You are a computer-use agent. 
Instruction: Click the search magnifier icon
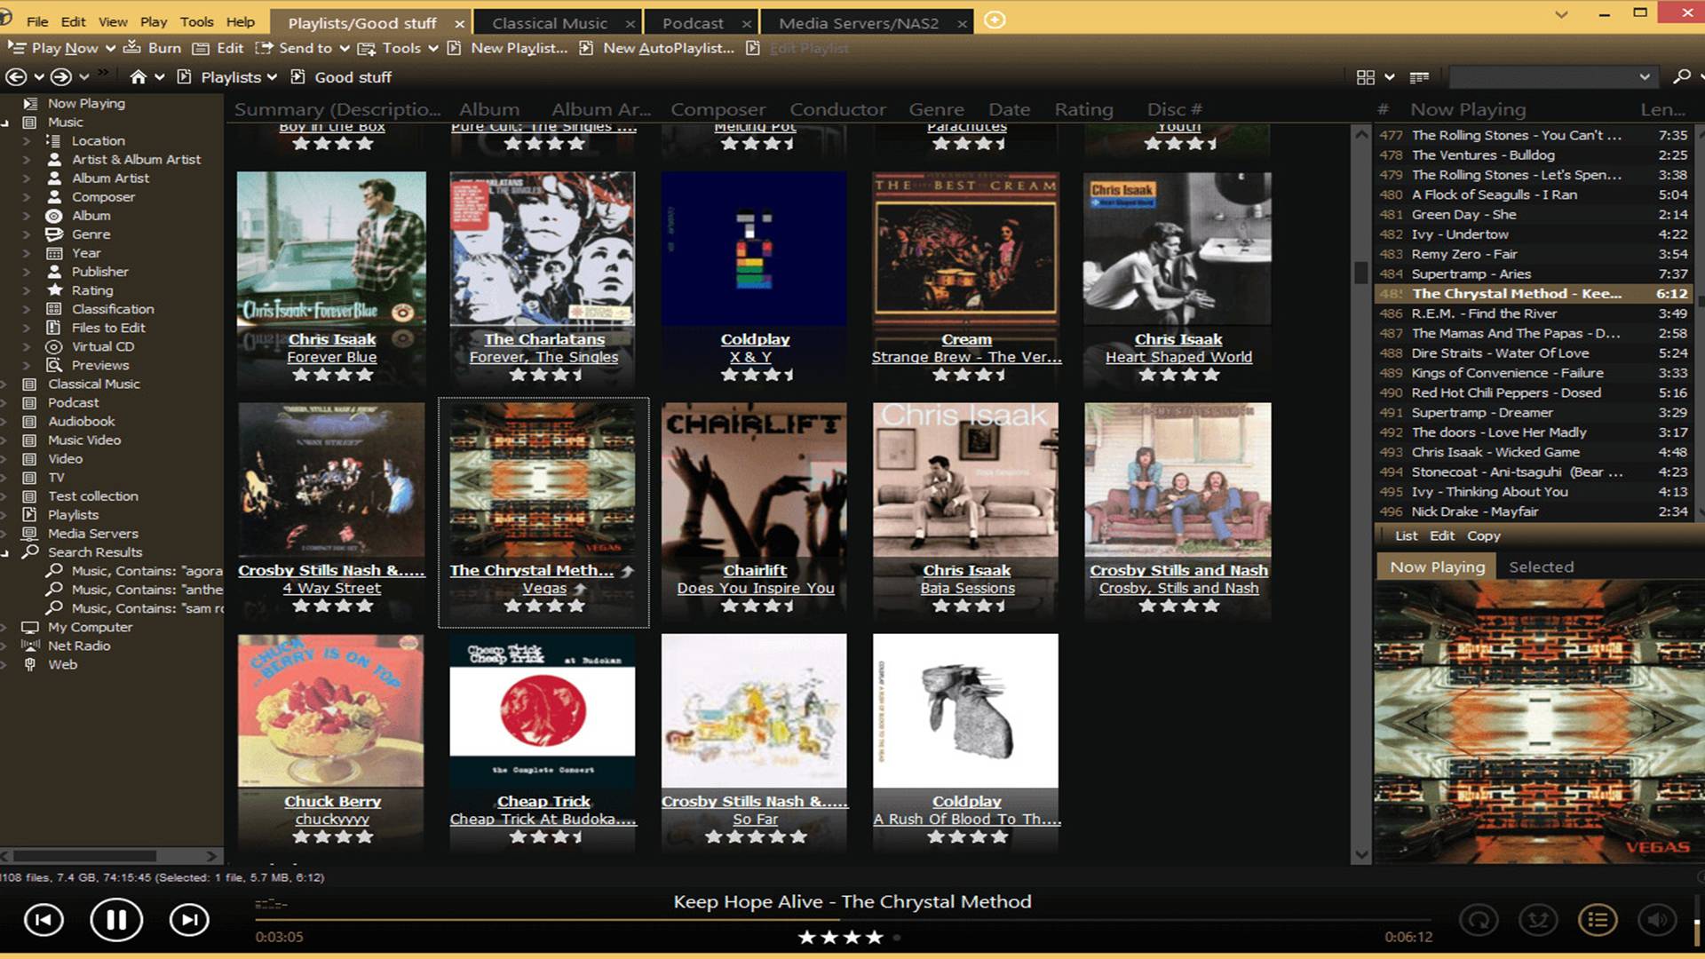point(1682,77)
